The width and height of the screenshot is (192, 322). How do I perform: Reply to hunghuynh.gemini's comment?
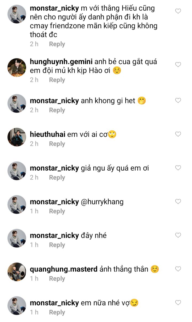[57, 80]
